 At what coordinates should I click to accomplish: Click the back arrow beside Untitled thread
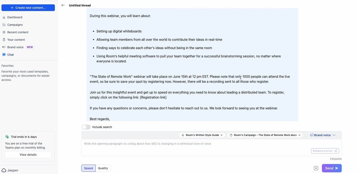(63, 5)
